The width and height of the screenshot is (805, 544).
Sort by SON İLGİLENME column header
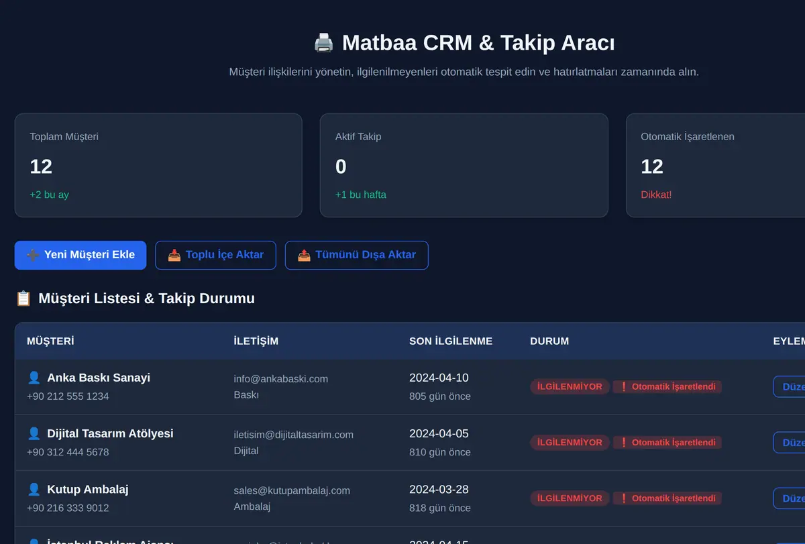click(x=451, y=341)
